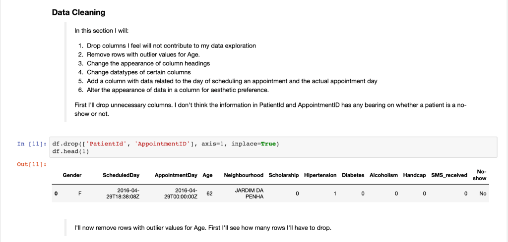Image resolution: width=508 pixels, height=242 pixels.
Task: Click the Out[11] output prompt
Action: 31,164
